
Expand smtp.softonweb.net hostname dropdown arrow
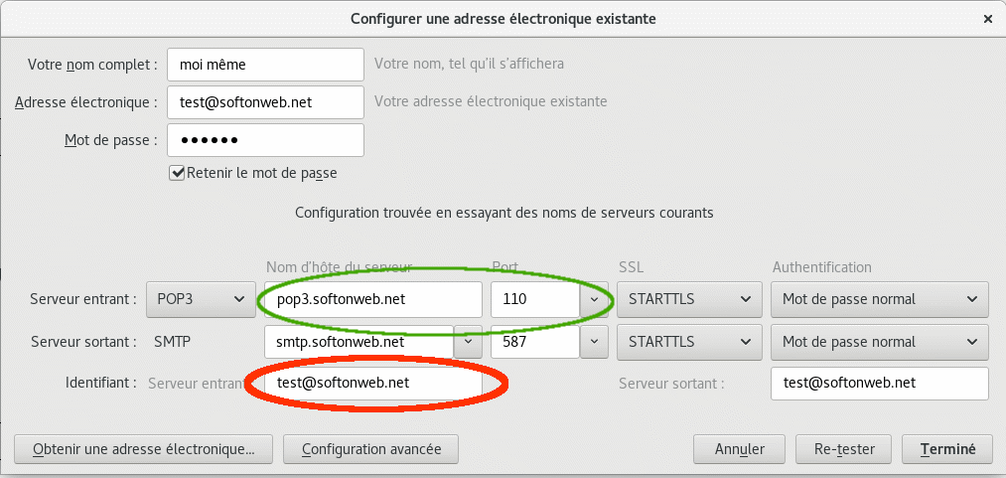(468, 342)
